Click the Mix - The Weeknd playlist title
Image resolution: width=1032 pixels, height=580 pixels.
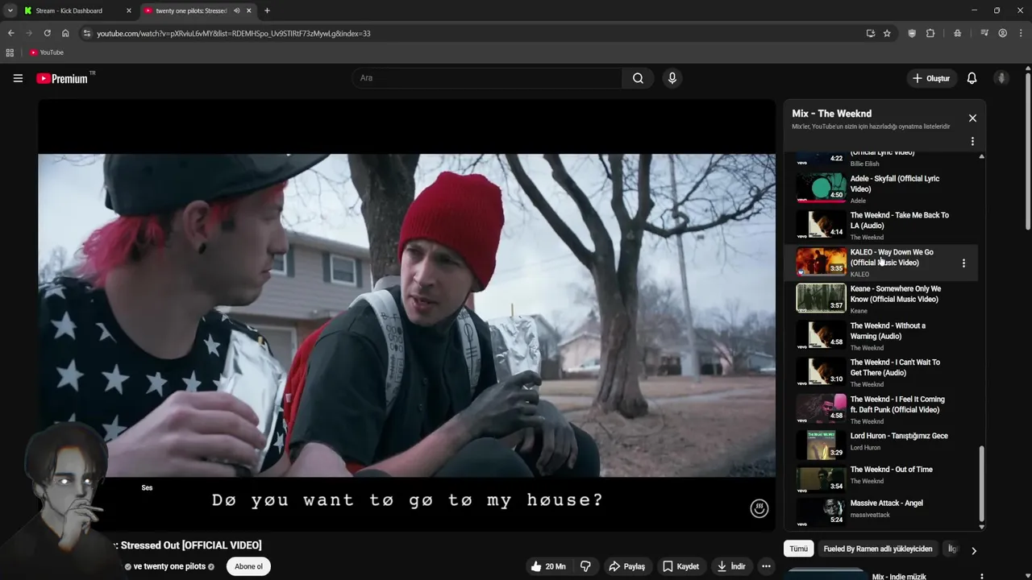click(831, 114)
